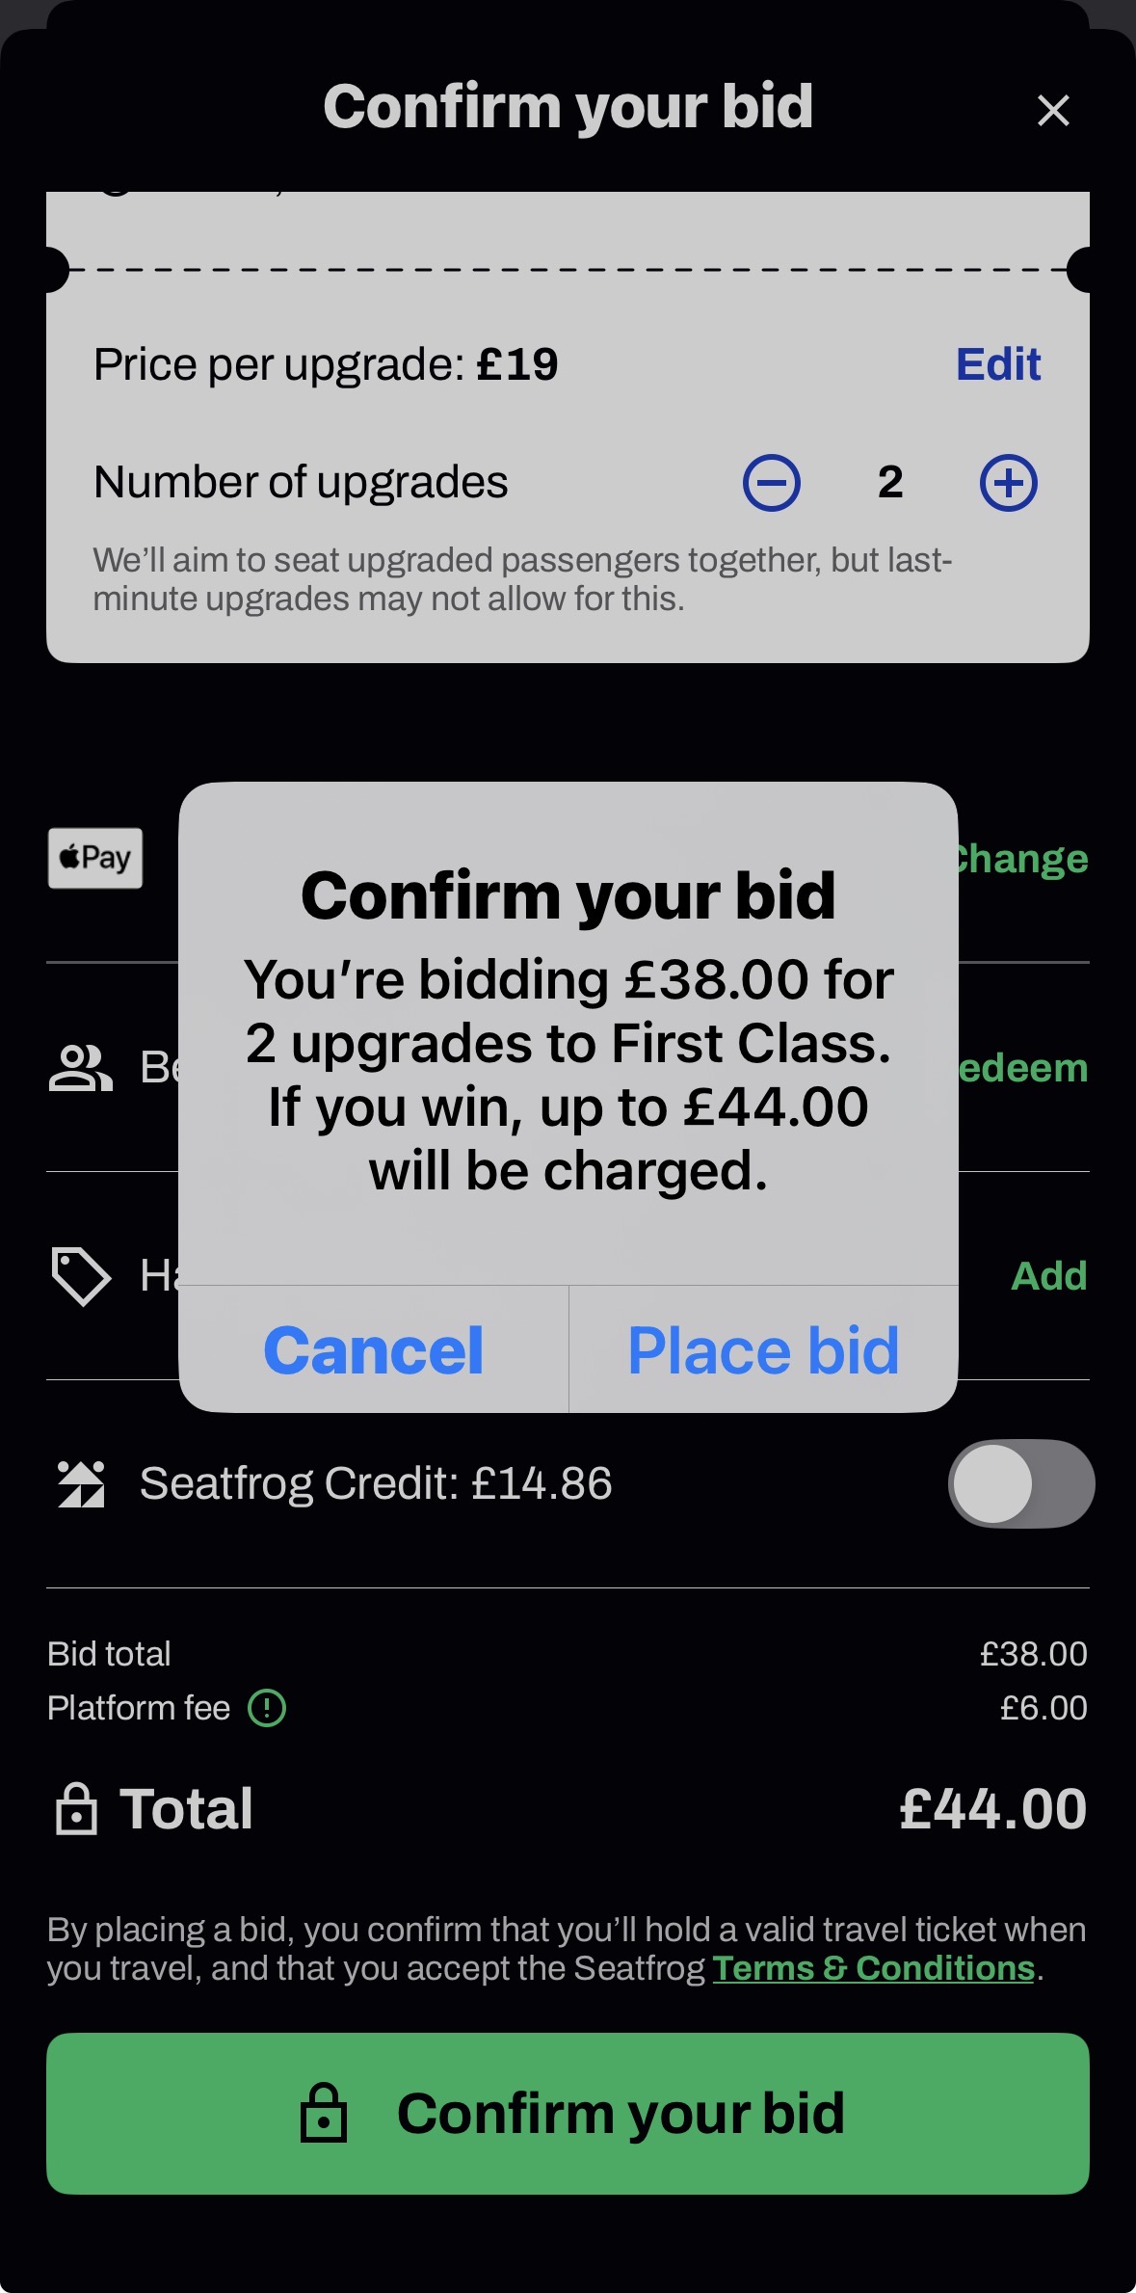Tap the upgrade quantity value 2

pyautogui.click(x=890, y=483)
